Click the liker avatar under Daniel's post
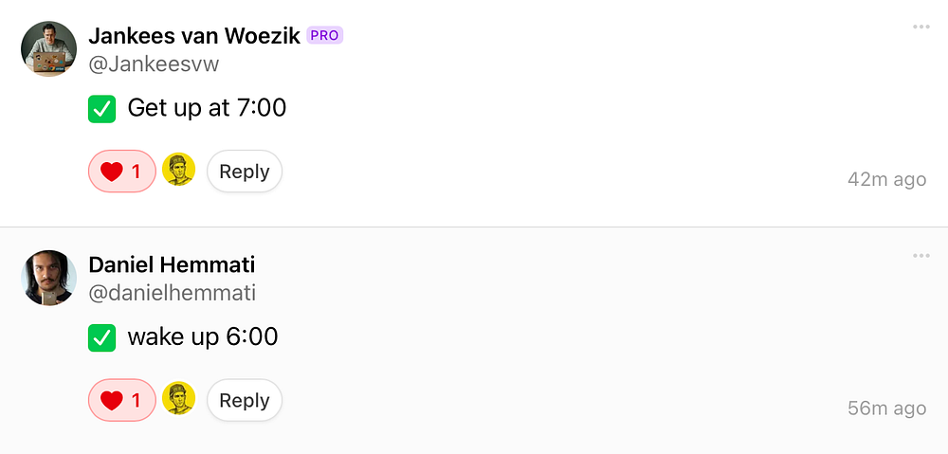The height and width of the screenshot is (454, 948). (x=178, y=399)
